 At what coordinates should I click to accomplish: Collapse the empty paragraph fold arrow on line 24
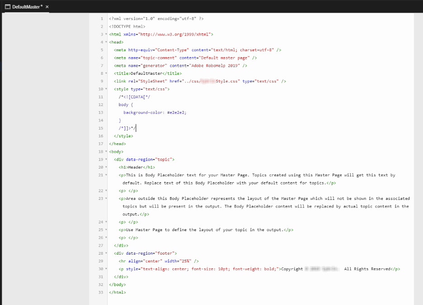(x=106, y=222)
